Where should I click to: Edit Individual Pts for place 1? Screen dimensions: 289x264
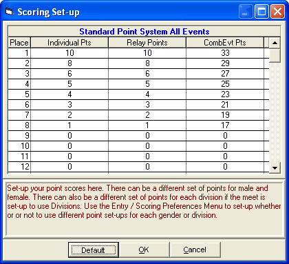69,53
